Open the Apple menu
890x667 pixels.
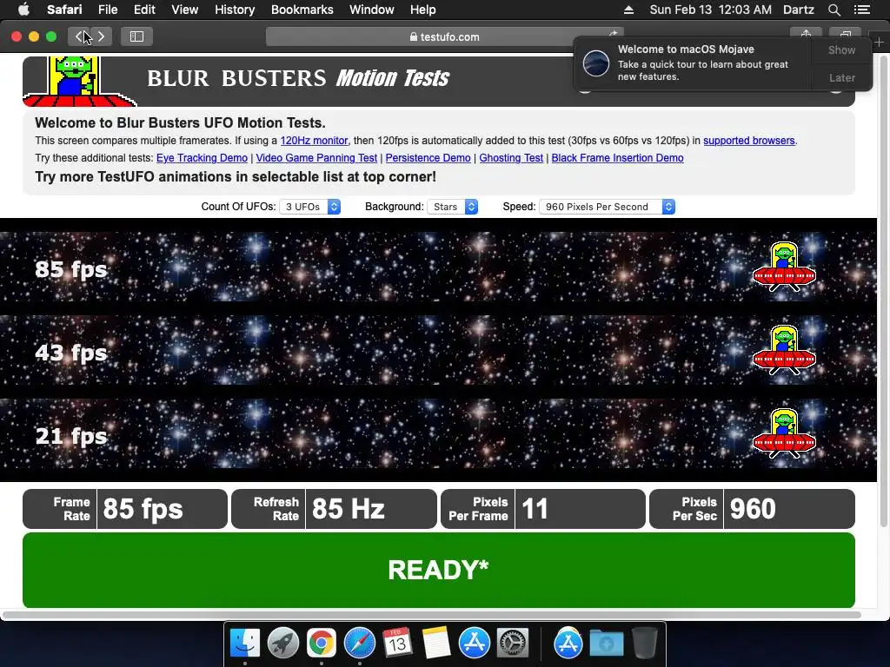click(23, 10)
